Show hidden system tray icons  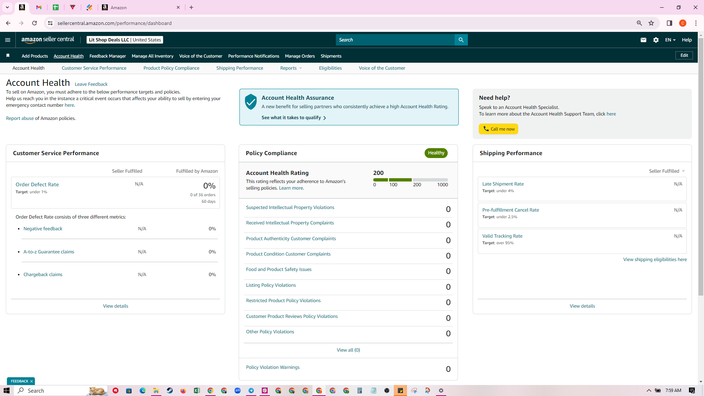tap(649, 390)
